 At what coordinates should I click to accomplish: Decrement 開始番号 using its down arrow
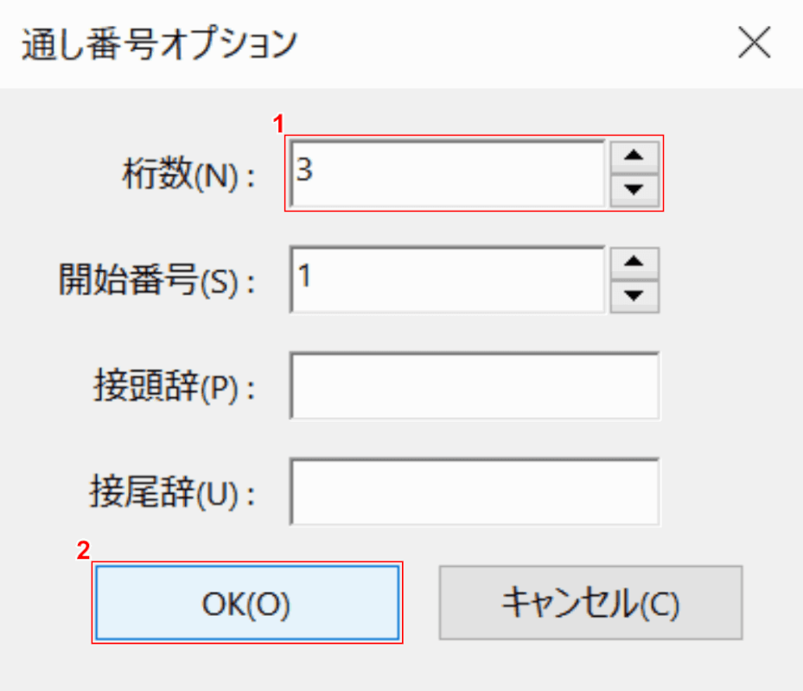click(634, 296)
